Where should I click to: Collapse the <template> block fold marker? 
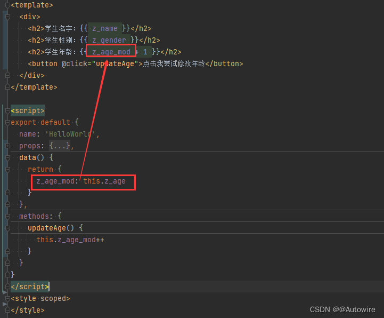(7, 5)
